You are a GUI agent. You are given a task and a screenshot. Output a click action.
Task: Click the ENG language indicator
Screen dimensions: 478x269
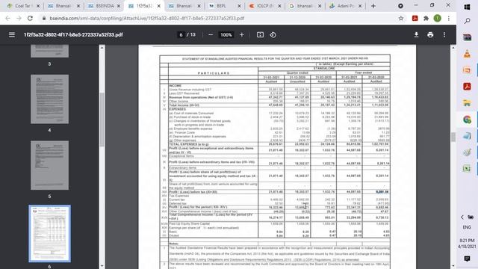pos(467,227)
